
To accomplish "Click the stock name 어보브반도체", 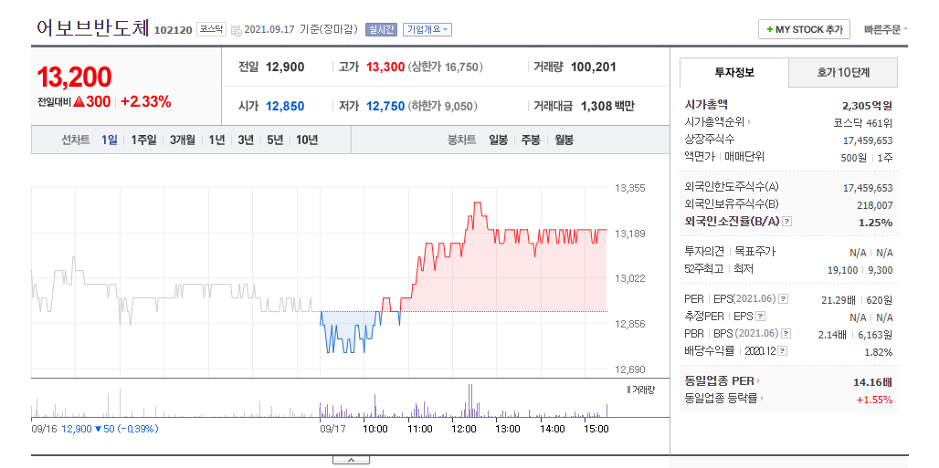I will point(92,28).
